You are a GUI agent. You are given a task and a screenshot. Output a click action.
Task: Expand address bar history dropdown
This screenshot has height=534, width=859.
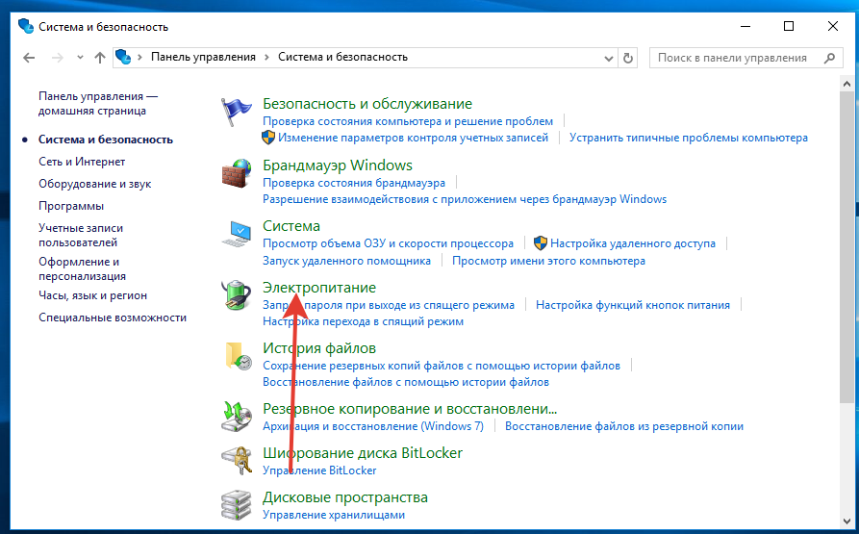[x=608, y=58]
